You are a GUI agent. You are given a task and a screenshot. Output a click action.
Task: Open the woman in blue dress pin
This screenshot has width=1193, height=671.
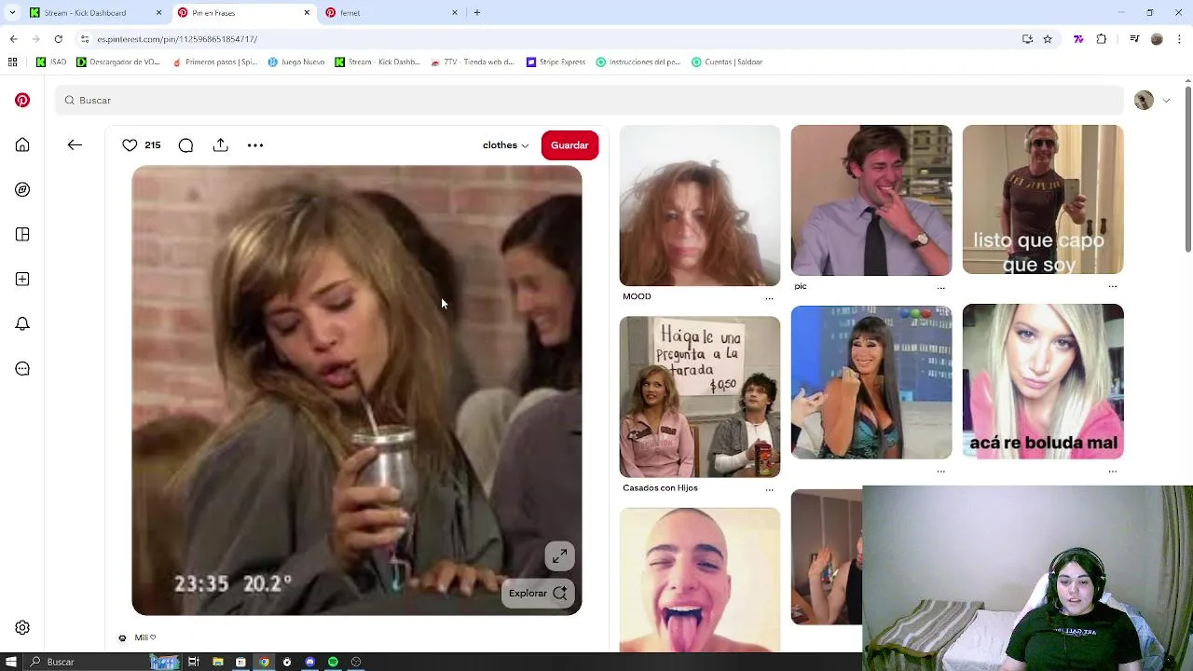tap(871, 382)
